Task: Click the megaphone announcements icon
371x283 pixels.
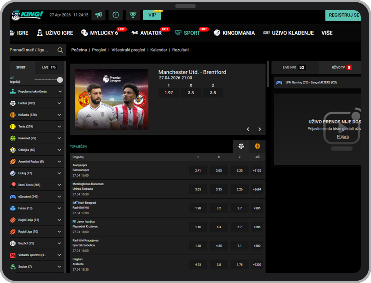Action: point(99,15)
